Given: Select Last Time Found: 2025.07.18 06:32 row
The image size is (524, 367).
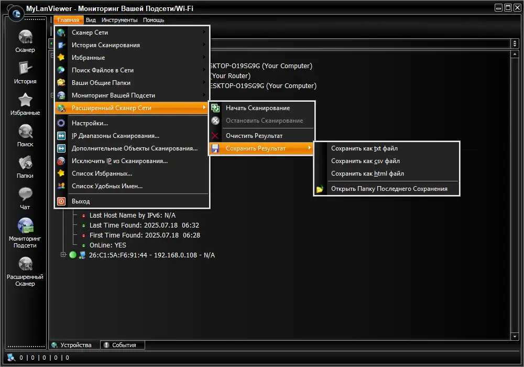Looking at the screenshot, I should [144, 225].
